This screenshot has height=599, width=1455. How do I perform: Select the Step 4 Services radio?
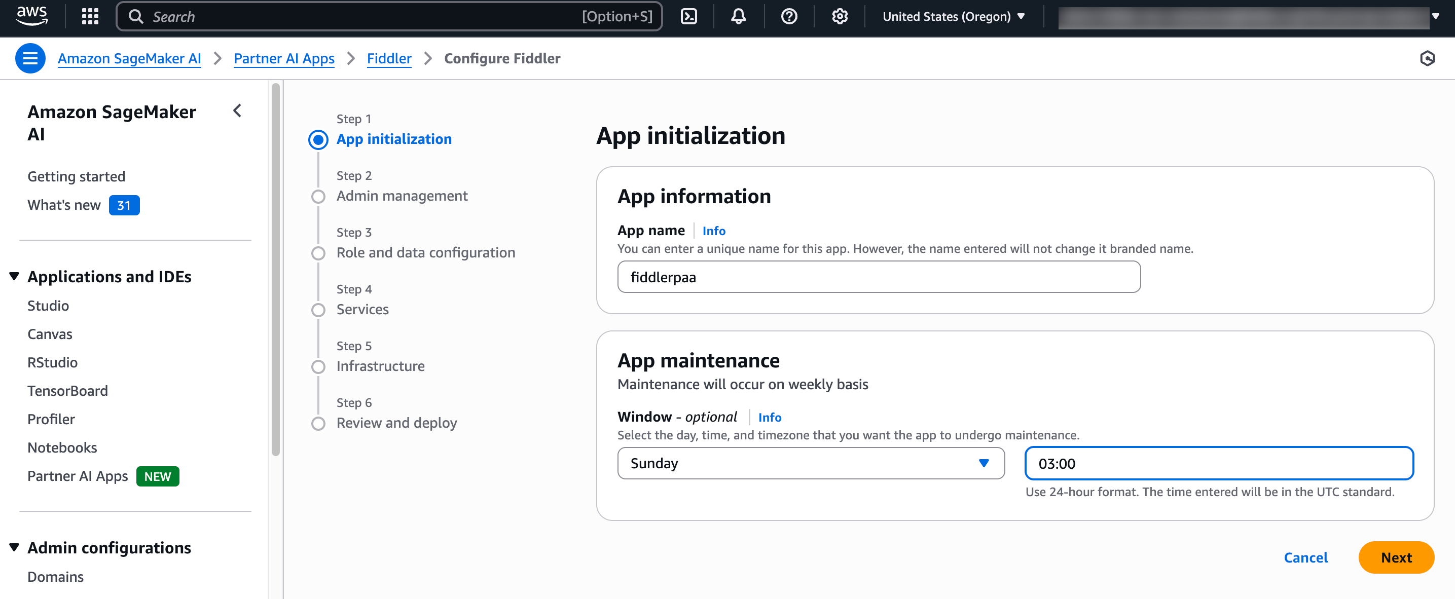click(x=318, y=310)
